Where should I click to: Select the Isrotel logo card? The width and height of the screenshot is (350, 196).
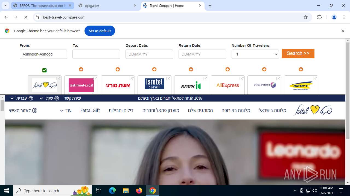click(x=154, y=85)
